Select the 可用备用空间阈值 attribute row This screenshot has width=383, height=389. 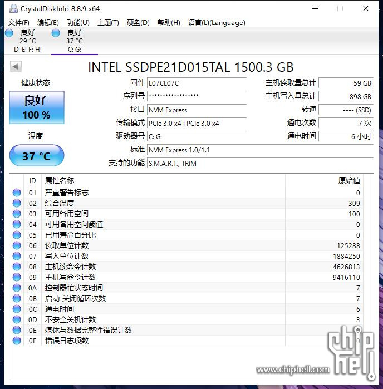[186, 224]
